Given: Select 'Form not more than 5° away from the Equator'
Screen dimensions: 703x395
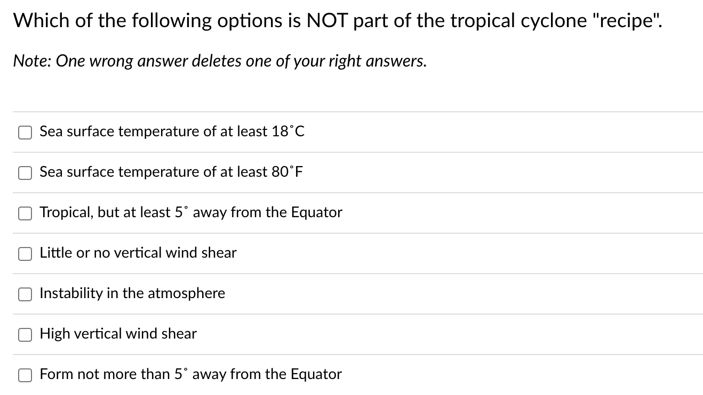Looking at the screenshot, I should pyautogui.click(x=25, y=375).
